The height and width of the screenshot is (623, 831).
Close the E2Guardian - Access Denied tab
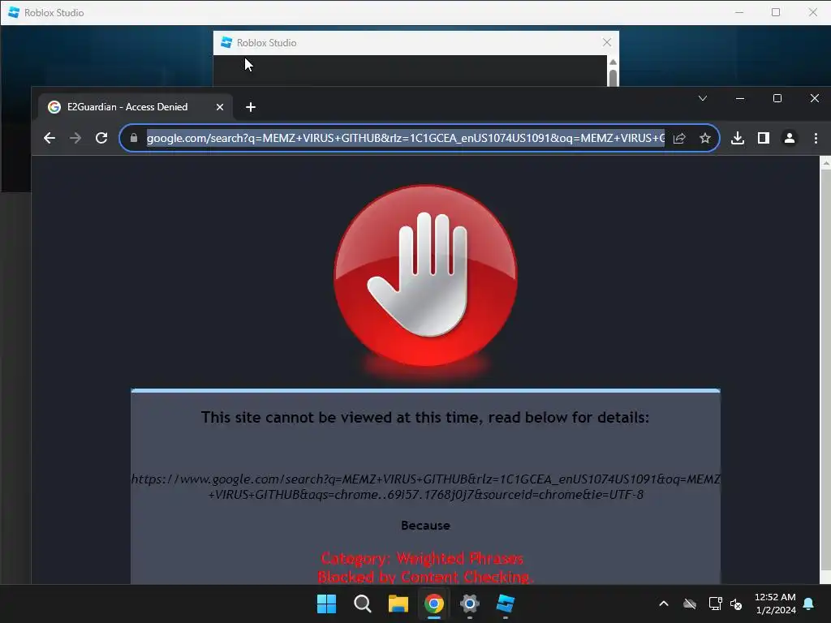point(219,107)
